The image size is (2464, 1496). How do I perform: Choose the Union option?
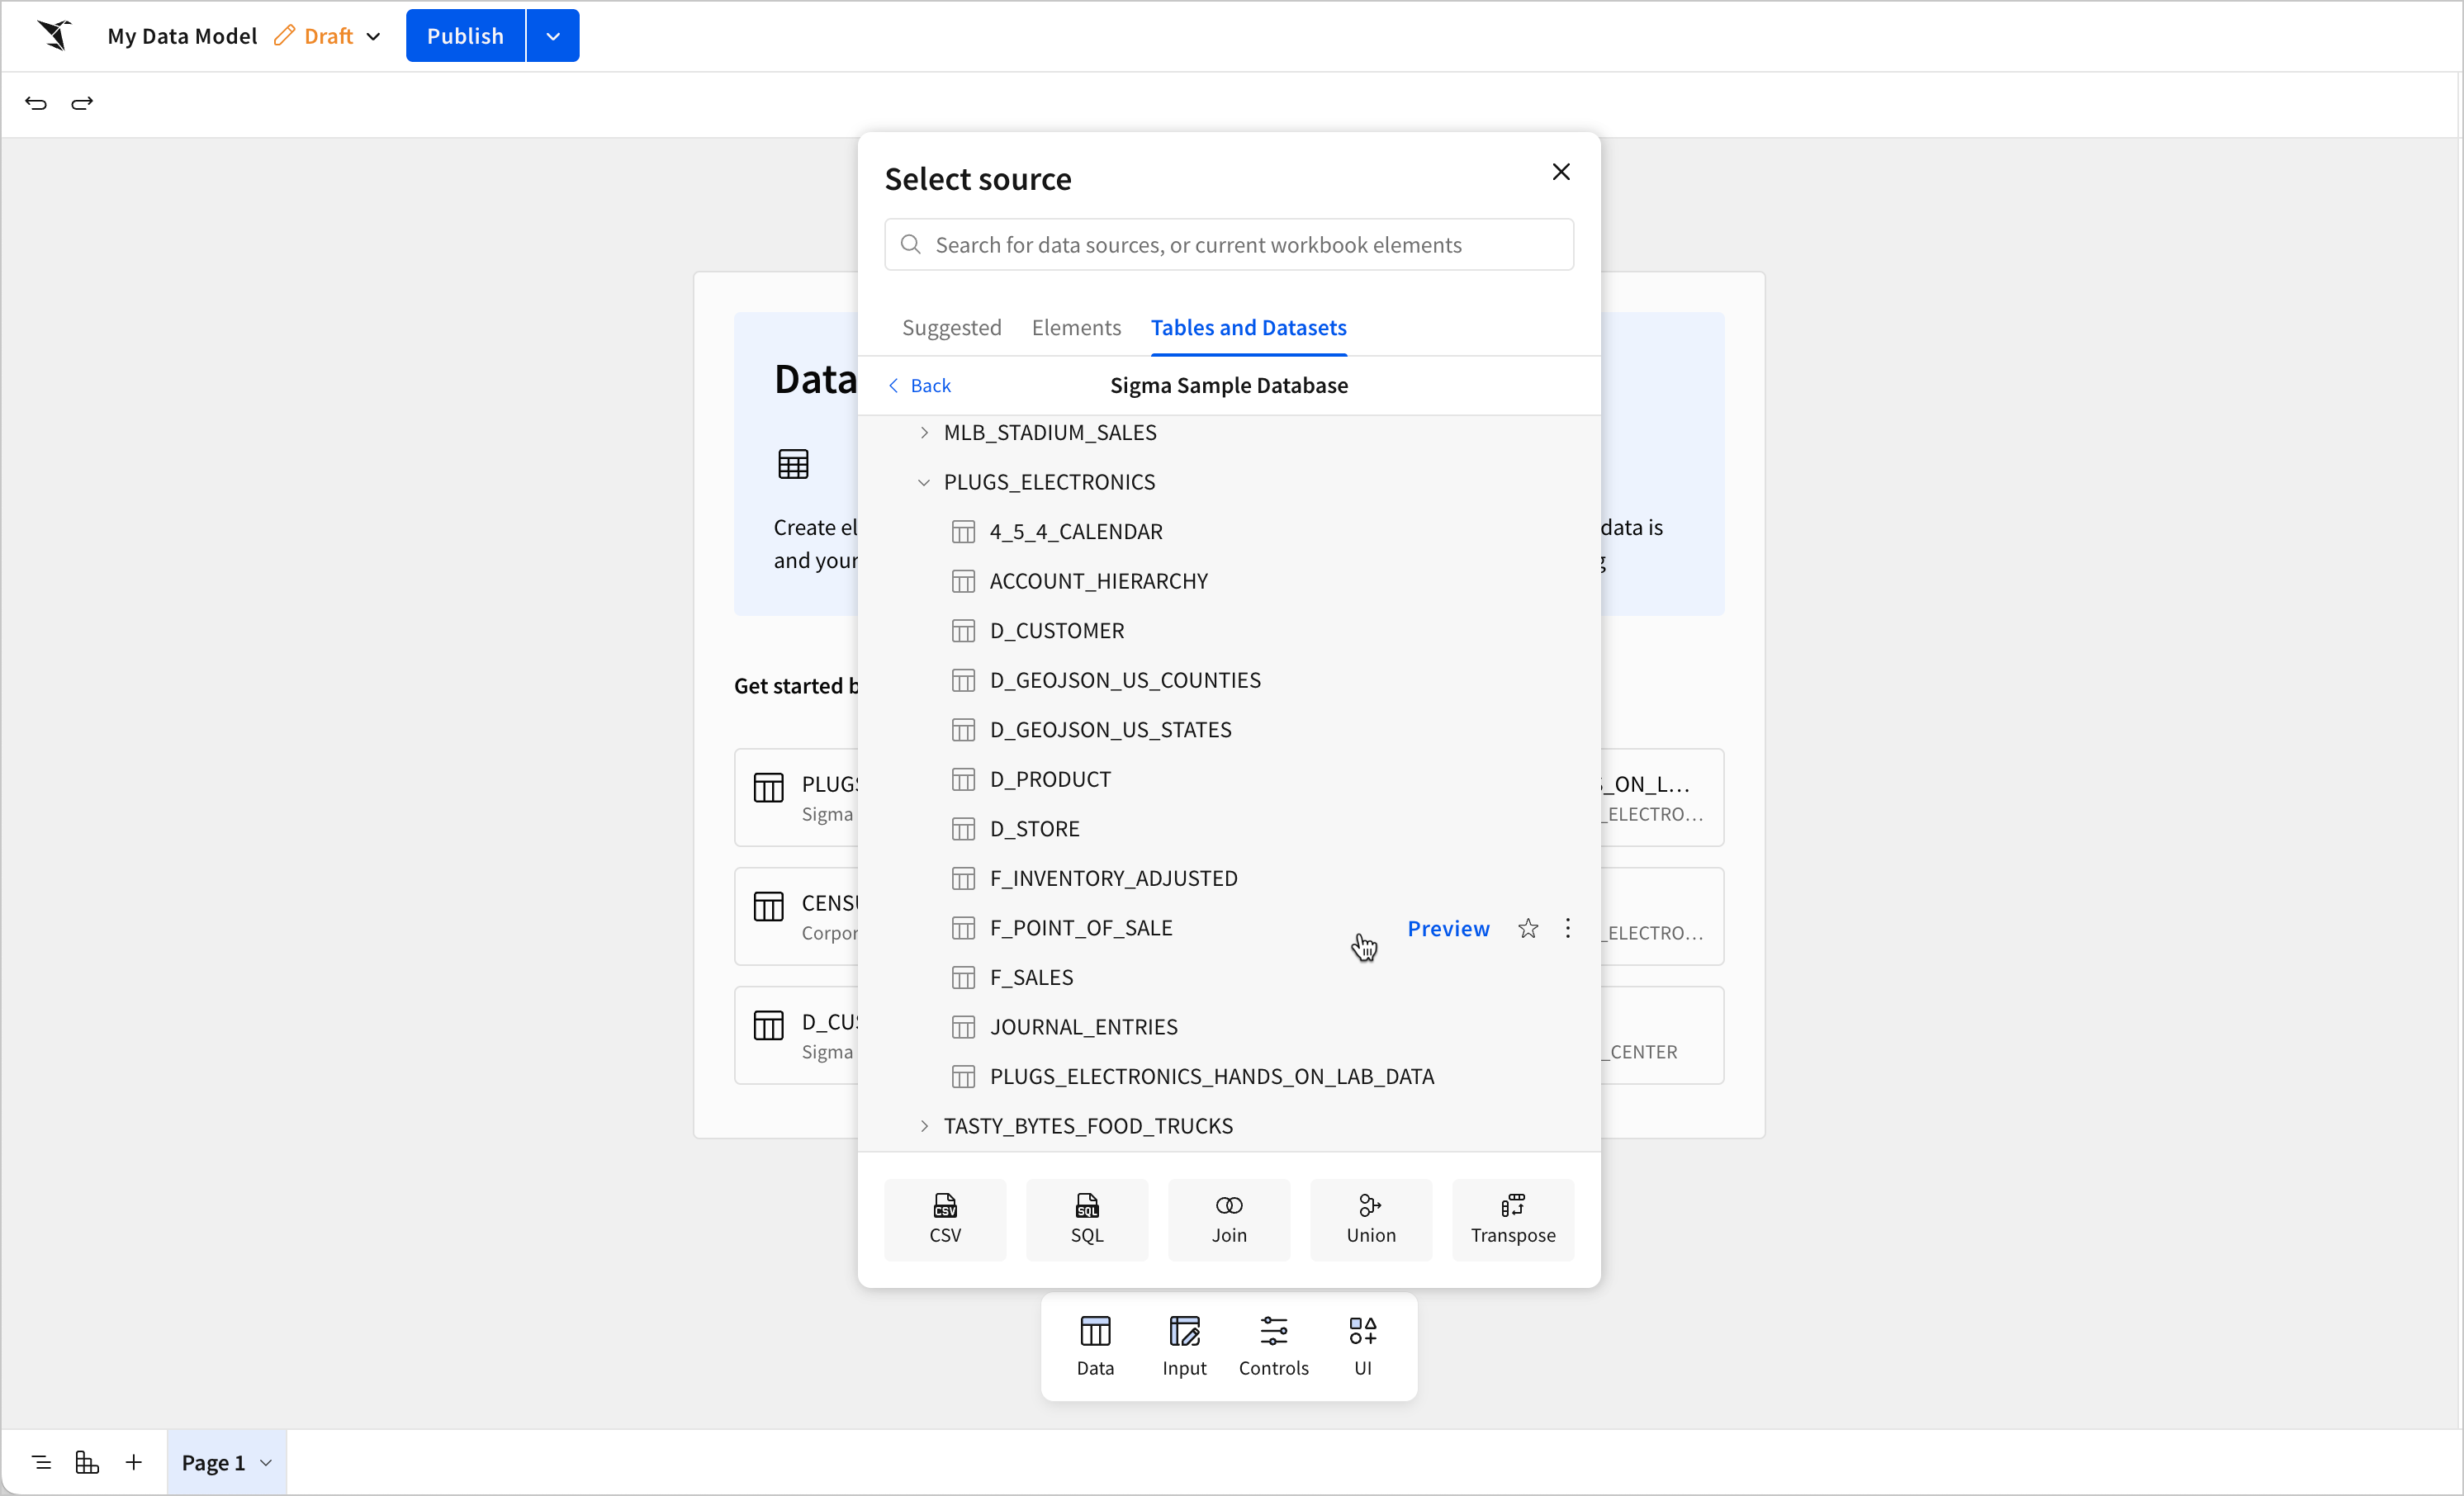(1371, 1219)
